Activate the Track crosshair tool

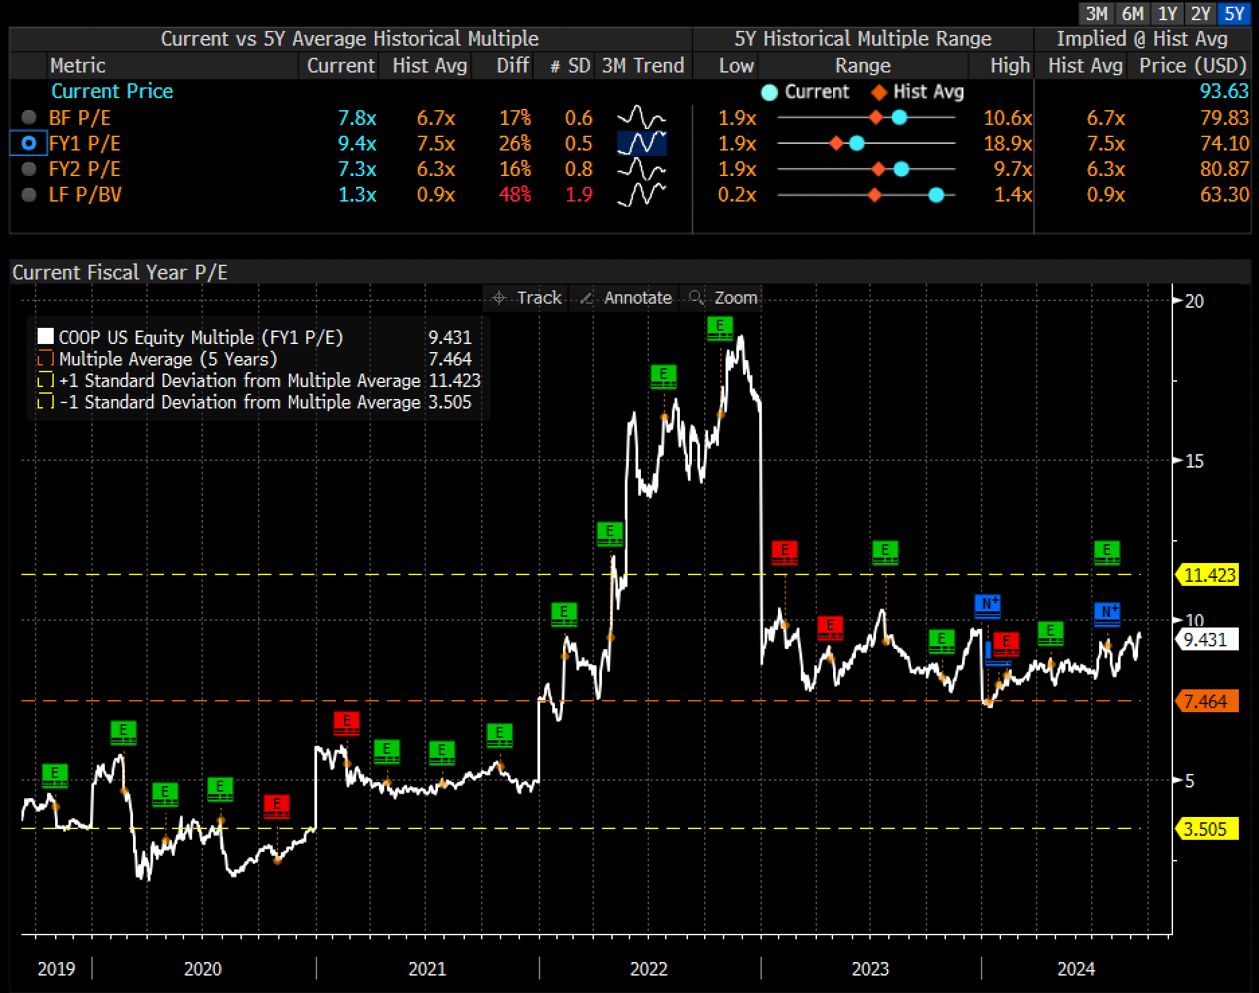point(526,298)
